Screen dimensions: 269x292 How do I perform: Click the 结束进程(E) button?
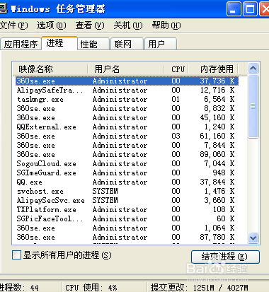tap(225, 257)
